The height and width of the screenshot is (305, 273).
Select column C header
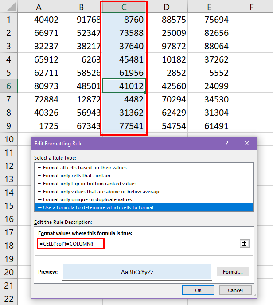pyautogui.click(x=124, y=7)
